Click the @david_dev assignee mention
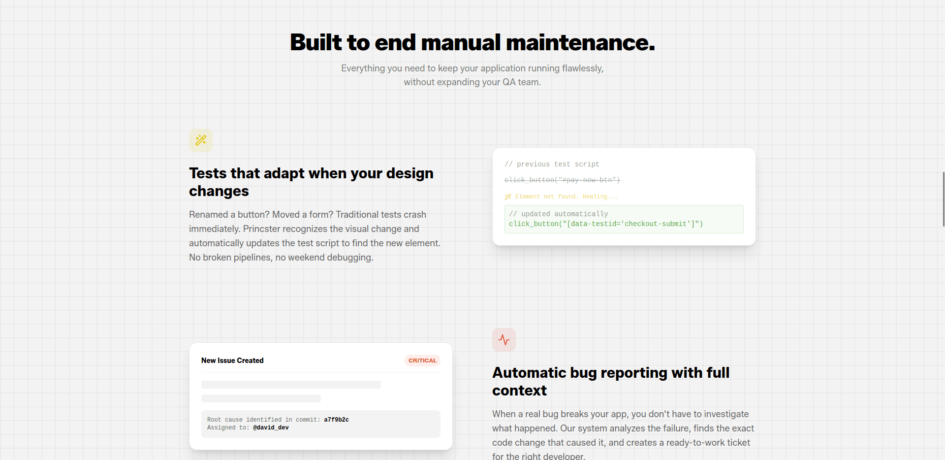The image size is (945, 460). click(x=271, y=427)
